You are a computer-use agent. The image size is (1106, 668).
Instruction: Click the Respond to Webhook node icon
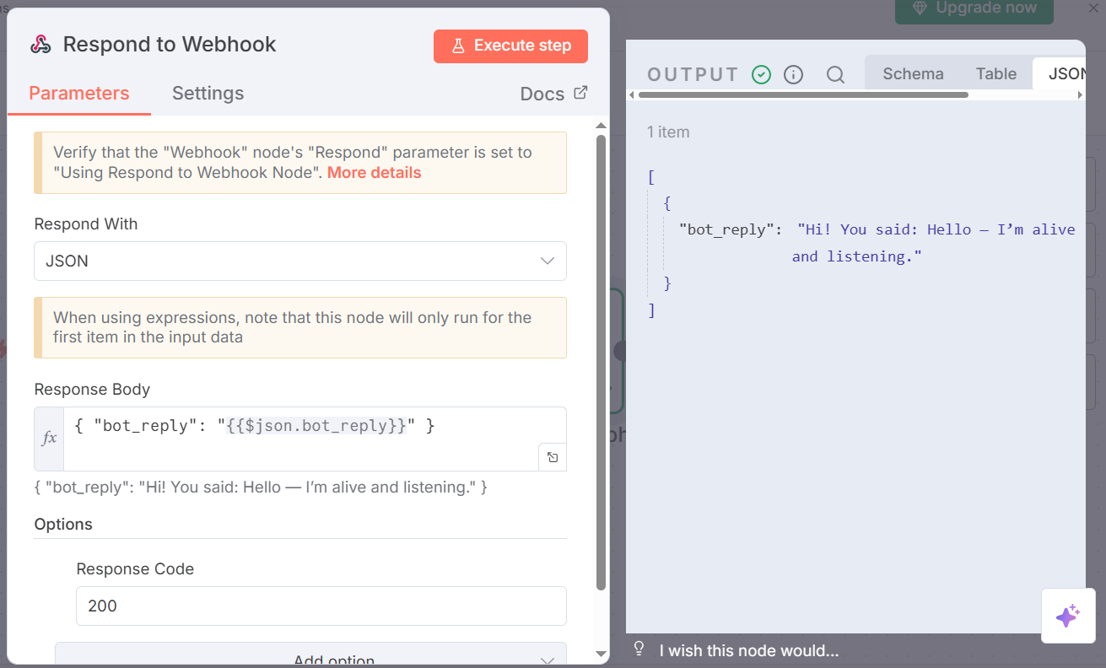[x=40, y=45]
